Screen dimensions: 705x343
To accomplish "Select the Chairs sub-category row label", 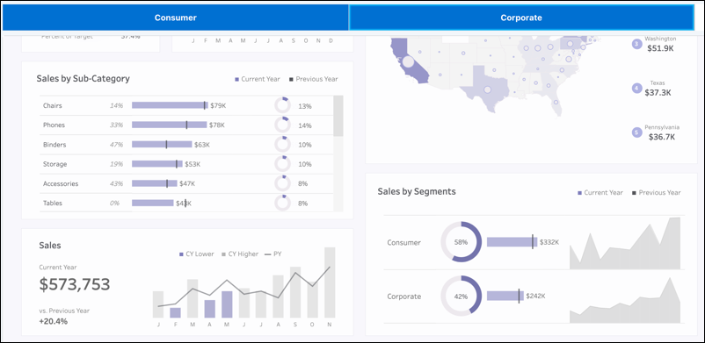I will pyautogui.click(x=53, y=106).
